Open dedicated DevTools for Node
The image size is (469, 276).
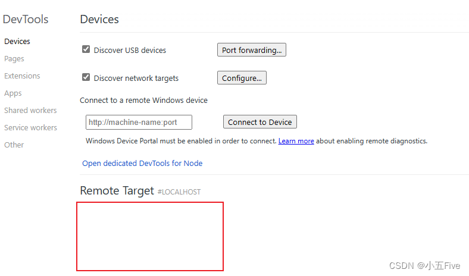coord(142,163)
